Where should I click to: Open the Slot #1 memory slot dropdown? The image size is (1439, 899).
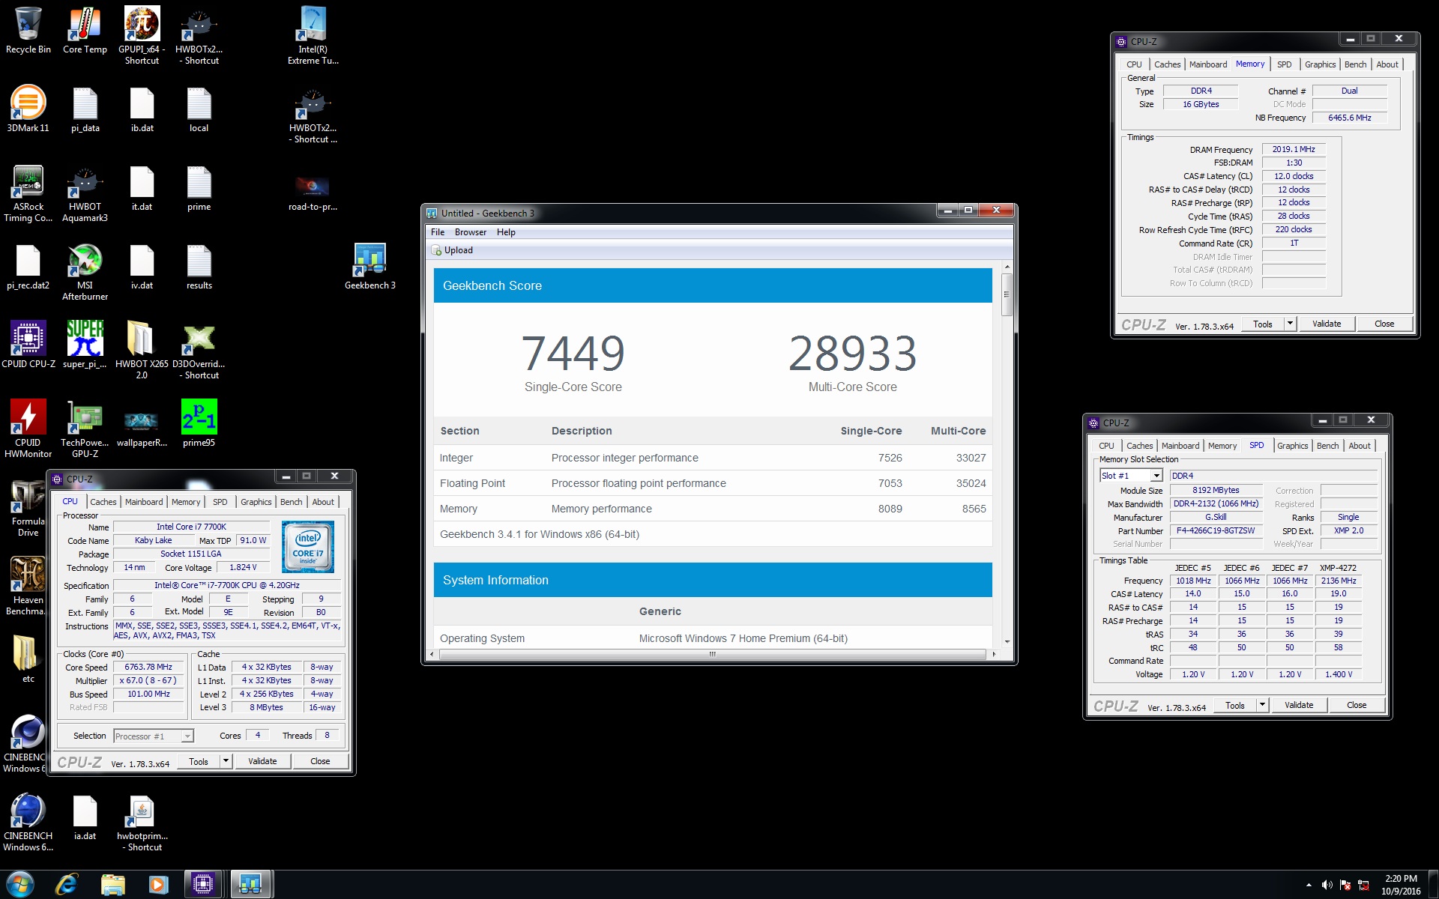1130,476
